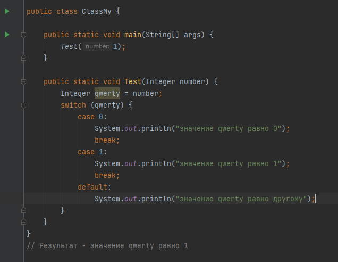This screenshot has height=262, width=338.
Task: Click break statement under case 0
Action: (107, 141)
